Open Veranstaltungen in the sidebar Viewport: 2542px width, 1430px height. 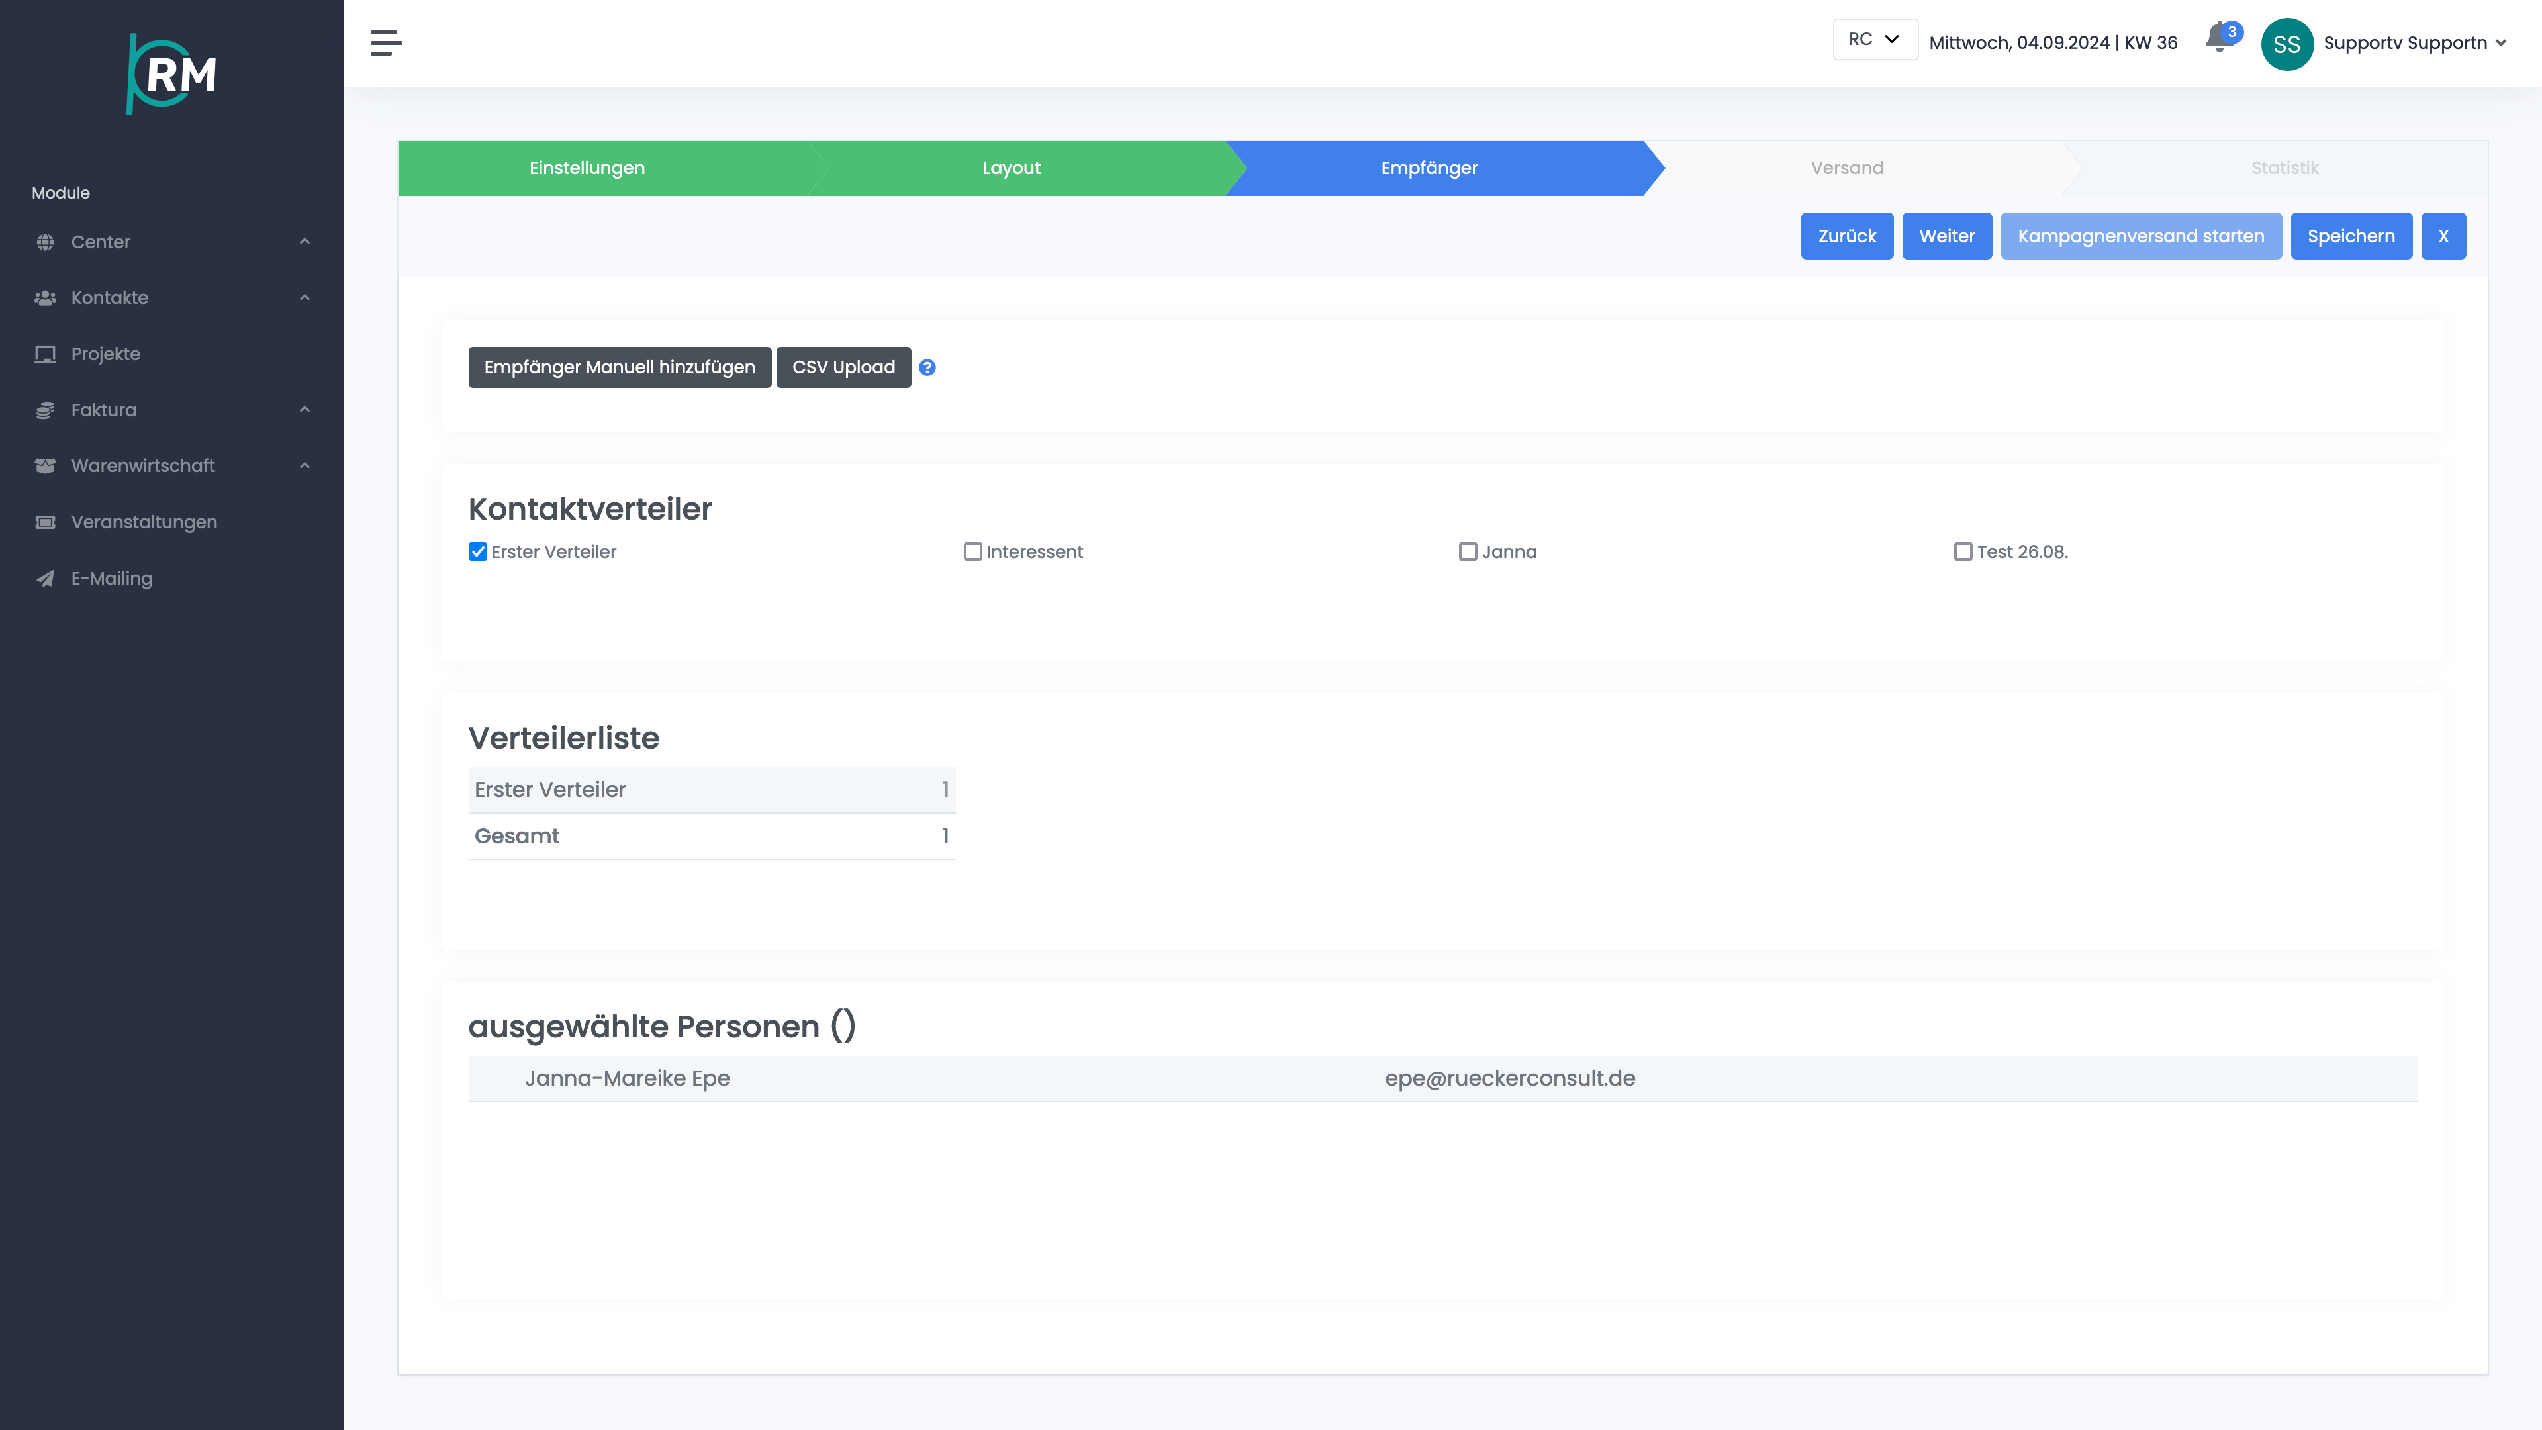coord(144,522)
